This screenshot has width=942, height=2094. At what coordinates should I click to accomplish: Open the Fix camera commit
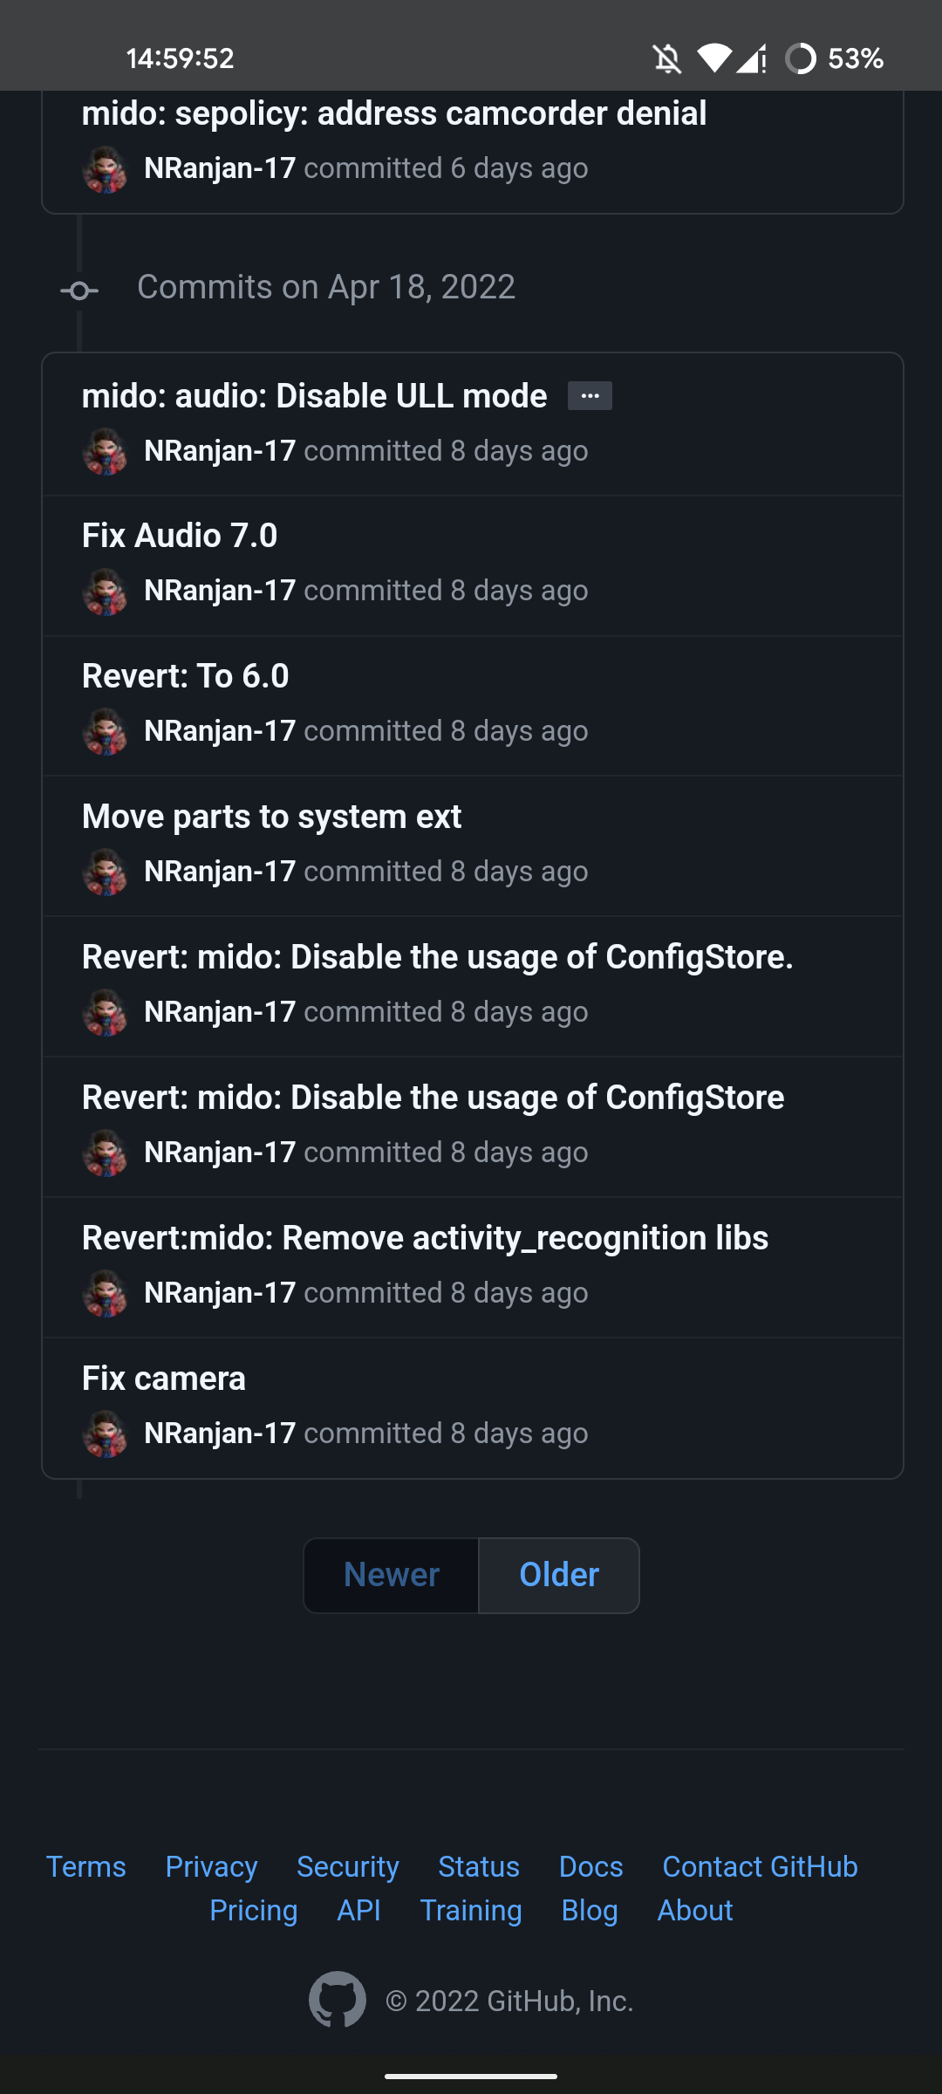[x=164, y=1378]
